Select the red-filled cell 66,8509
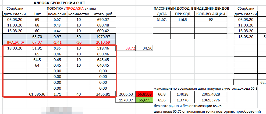266x114 pixels. tap(144, 94)
